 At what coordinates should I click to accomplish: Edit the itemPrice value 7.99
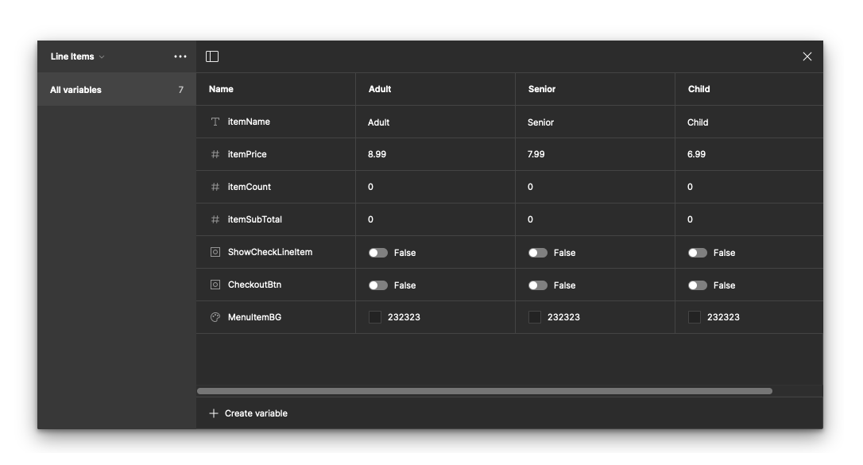[x=536, y=154]
